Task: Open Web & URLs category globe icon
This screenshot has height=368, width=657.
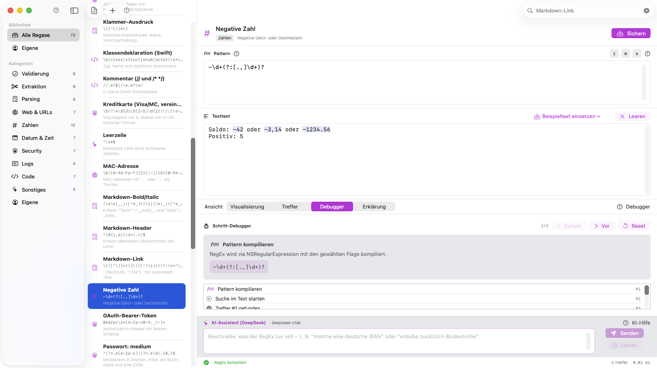Action: click(15, 112)
